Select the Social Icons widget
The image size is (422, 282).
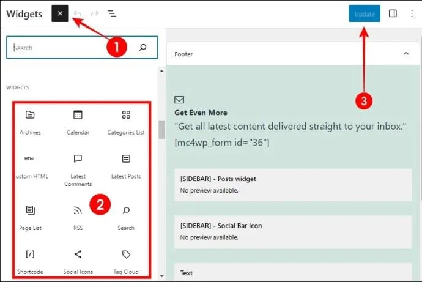tap(78, 262)
